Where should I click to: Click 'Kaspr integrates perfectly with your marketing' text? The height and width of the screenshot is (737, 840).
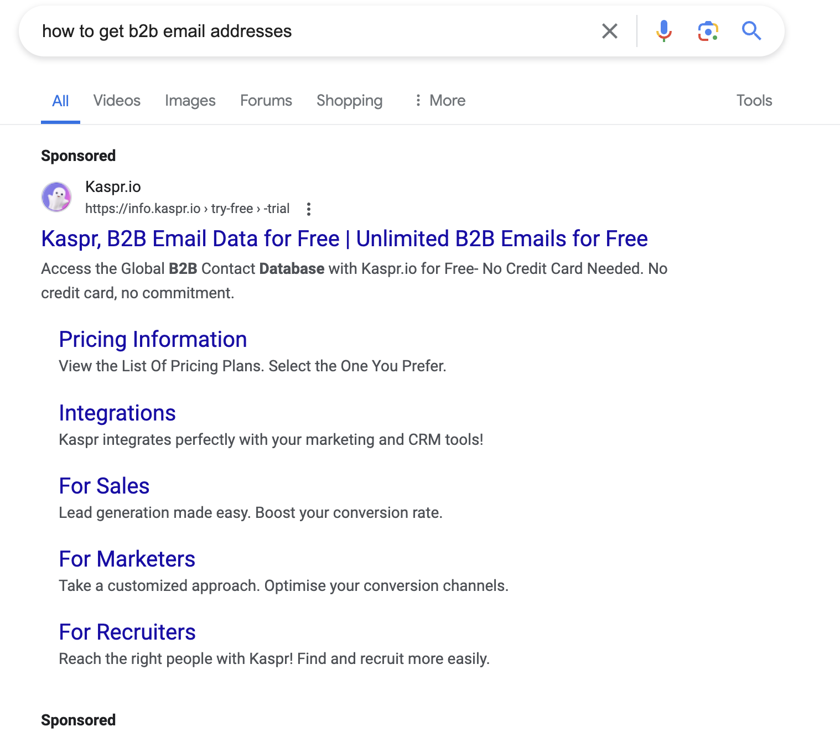point(271,440)
